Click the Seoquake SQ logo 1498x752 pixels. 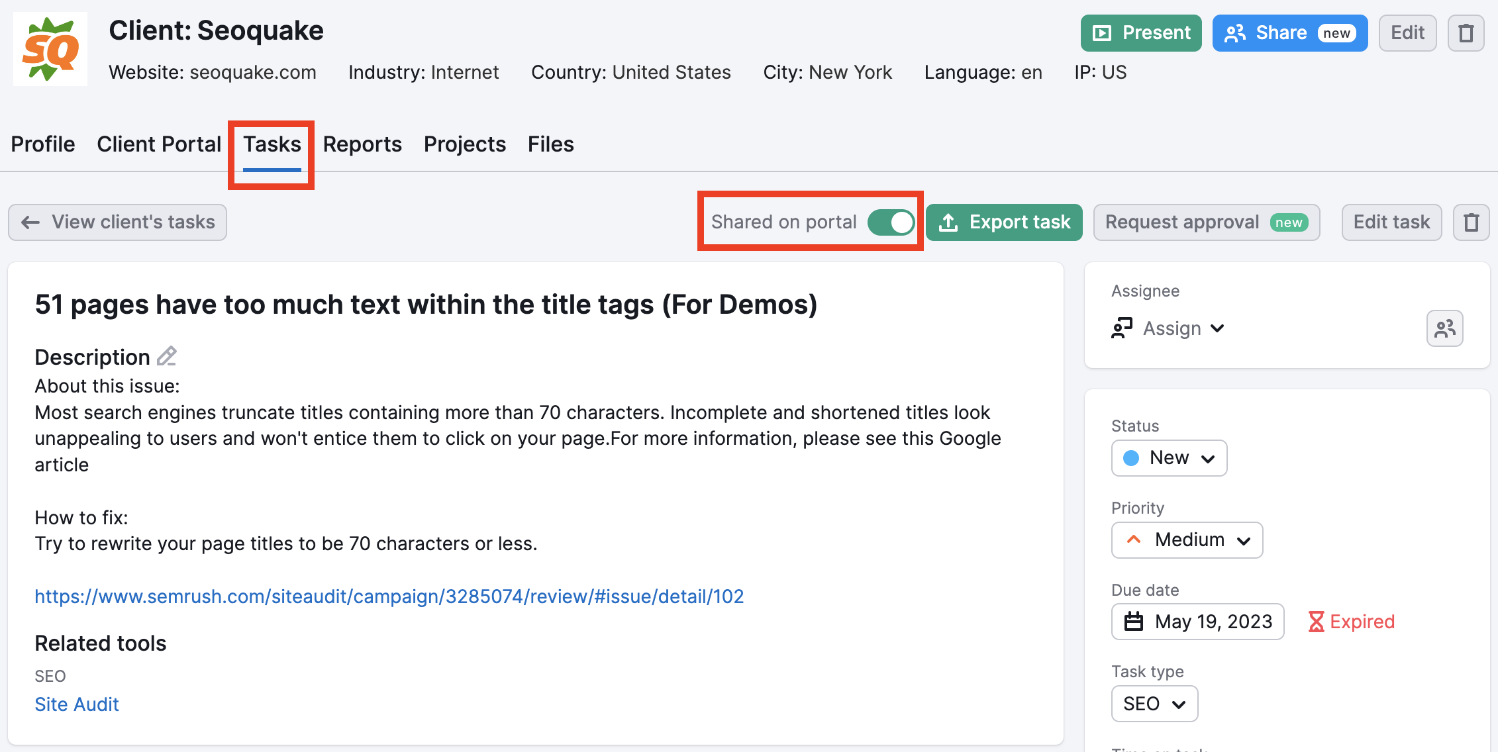(50, 49)
